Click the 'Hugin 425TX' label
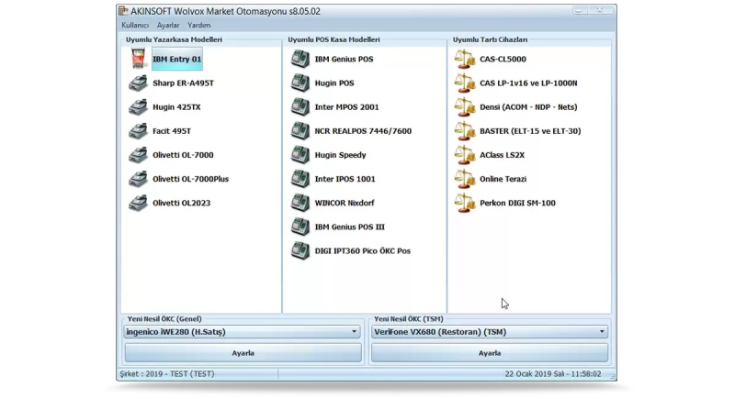Viewport: 735px width, 399px height. pyautogui.click(x=176, y=107)
